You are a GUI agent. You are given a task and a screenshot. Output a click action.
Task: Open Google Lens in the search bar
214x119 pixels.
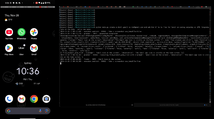pyautogui.click(x=46, y=111)
